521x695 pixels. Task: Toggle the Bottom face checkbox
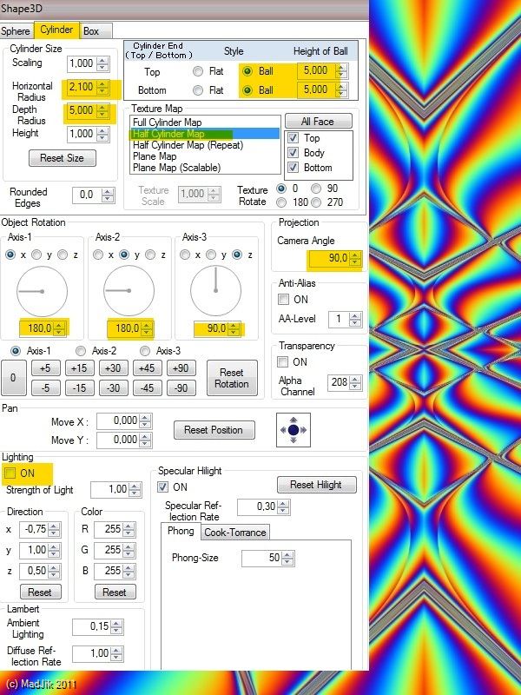293,168
